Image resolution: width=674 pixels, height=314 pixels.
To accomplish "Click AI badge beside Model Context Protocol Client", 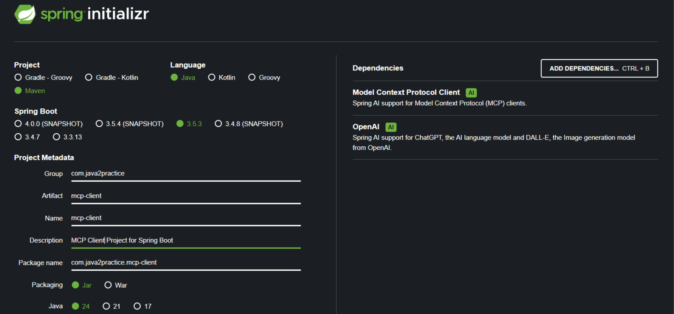I will click(x=471, y=93).
